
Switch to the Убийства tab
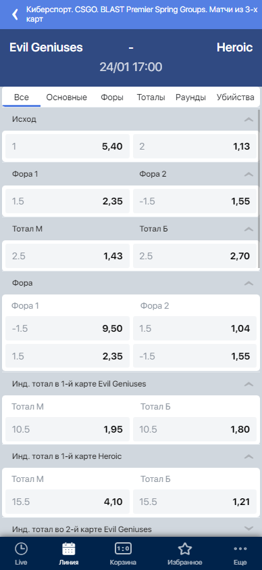pos(236,97)
